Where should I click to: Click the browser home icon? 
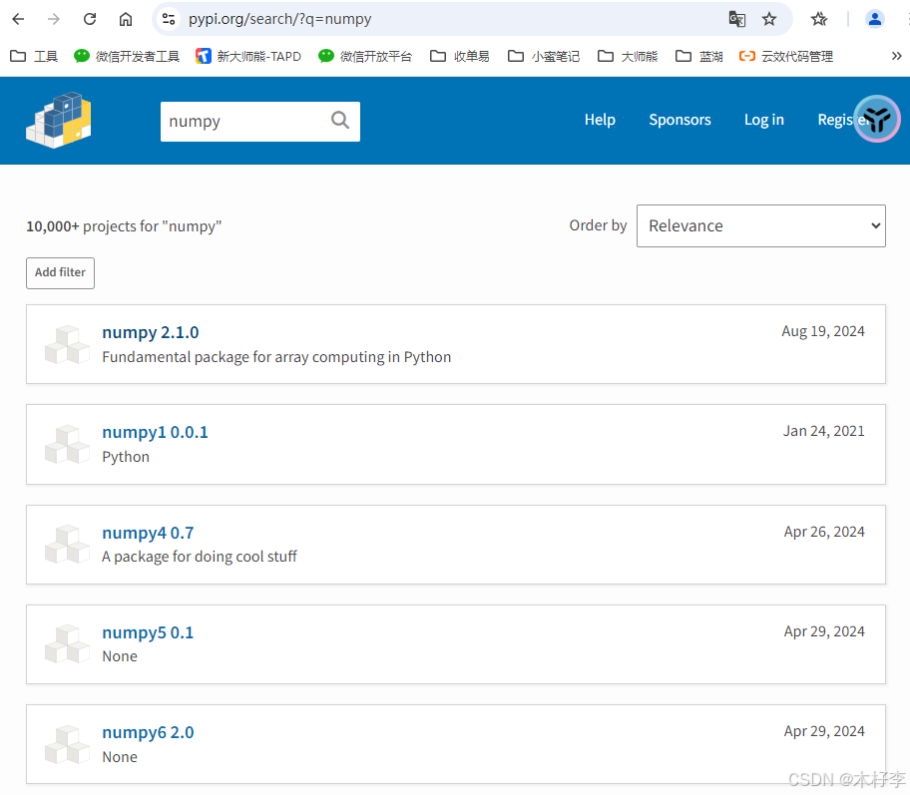click(x=126, y=19)
